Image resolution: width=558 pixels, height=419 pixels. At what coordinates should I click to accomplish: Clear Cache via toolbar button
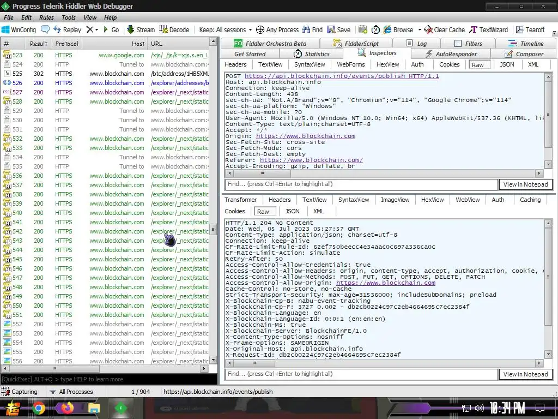click(x=445, y=29)
